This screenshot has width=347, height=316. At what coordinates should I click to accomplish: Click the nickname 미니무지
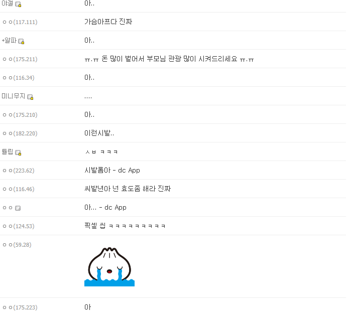coord(13,96)
